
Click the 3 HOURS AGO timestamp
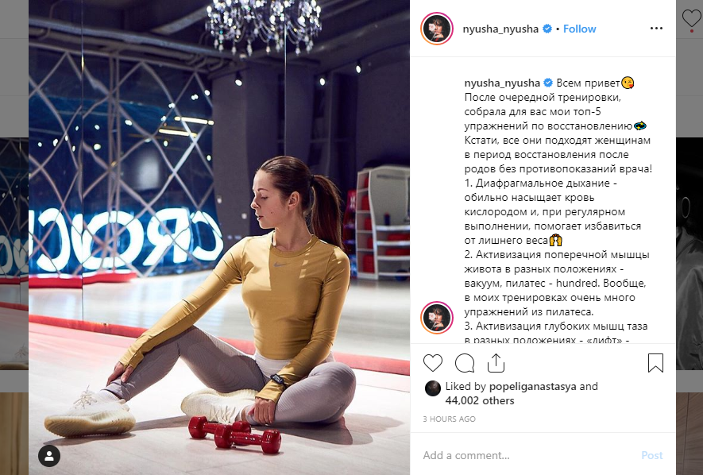pos(450,419)
